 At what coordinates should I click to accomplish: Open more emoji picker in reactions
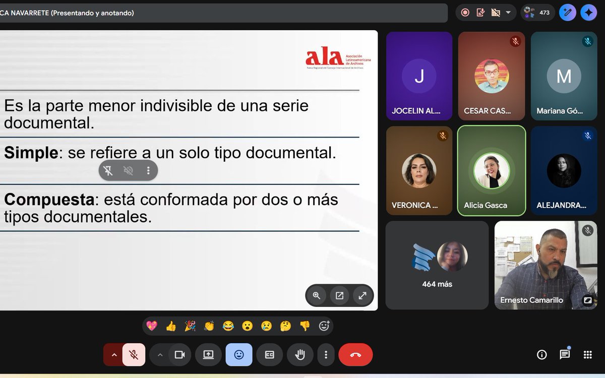[324, 326]
